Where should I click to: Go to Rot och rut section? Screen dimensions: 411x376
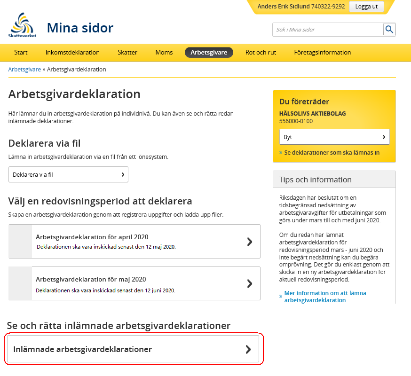click(x=261, y=52)
